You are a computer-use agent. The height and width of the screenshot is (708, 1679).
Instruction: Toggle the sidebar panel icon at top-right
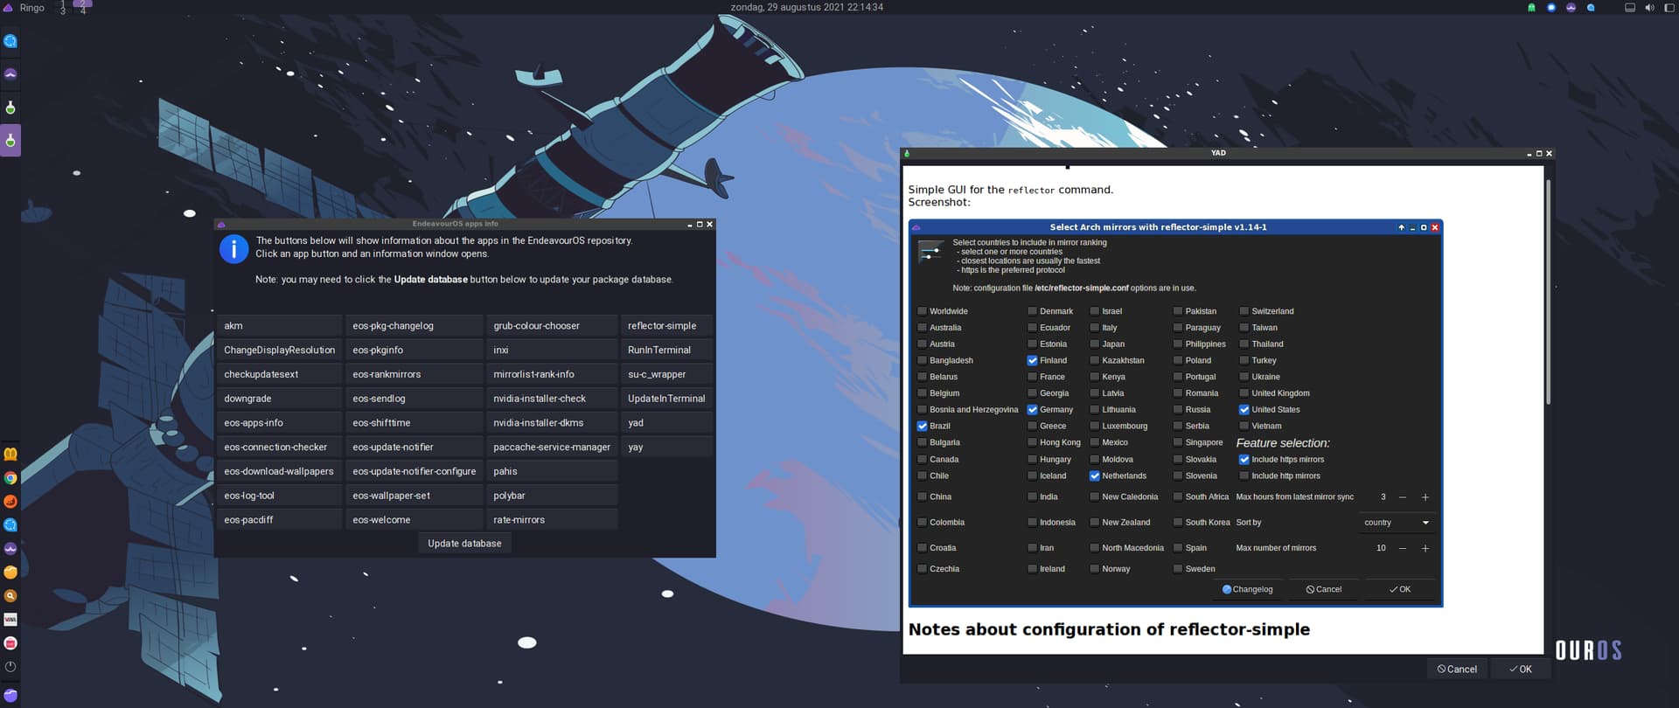click(x=1669, y=7)
